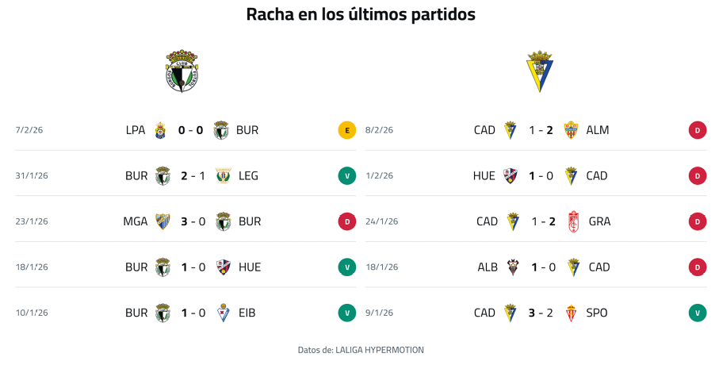Click the large Cádiz CF crest header

click(540, 71)
